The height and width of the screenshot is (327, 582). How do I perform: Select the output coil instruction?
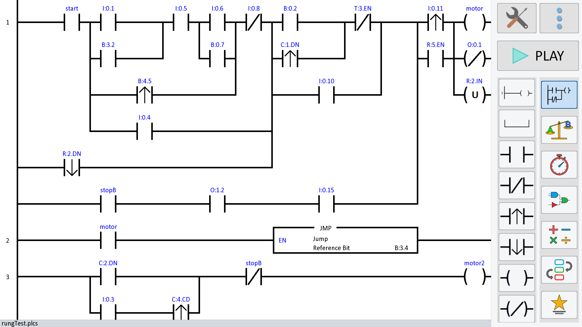(517, 278)
